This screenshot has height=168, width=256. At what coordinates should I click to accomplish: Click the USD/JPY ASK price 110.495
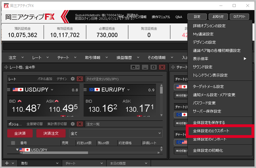63,108
